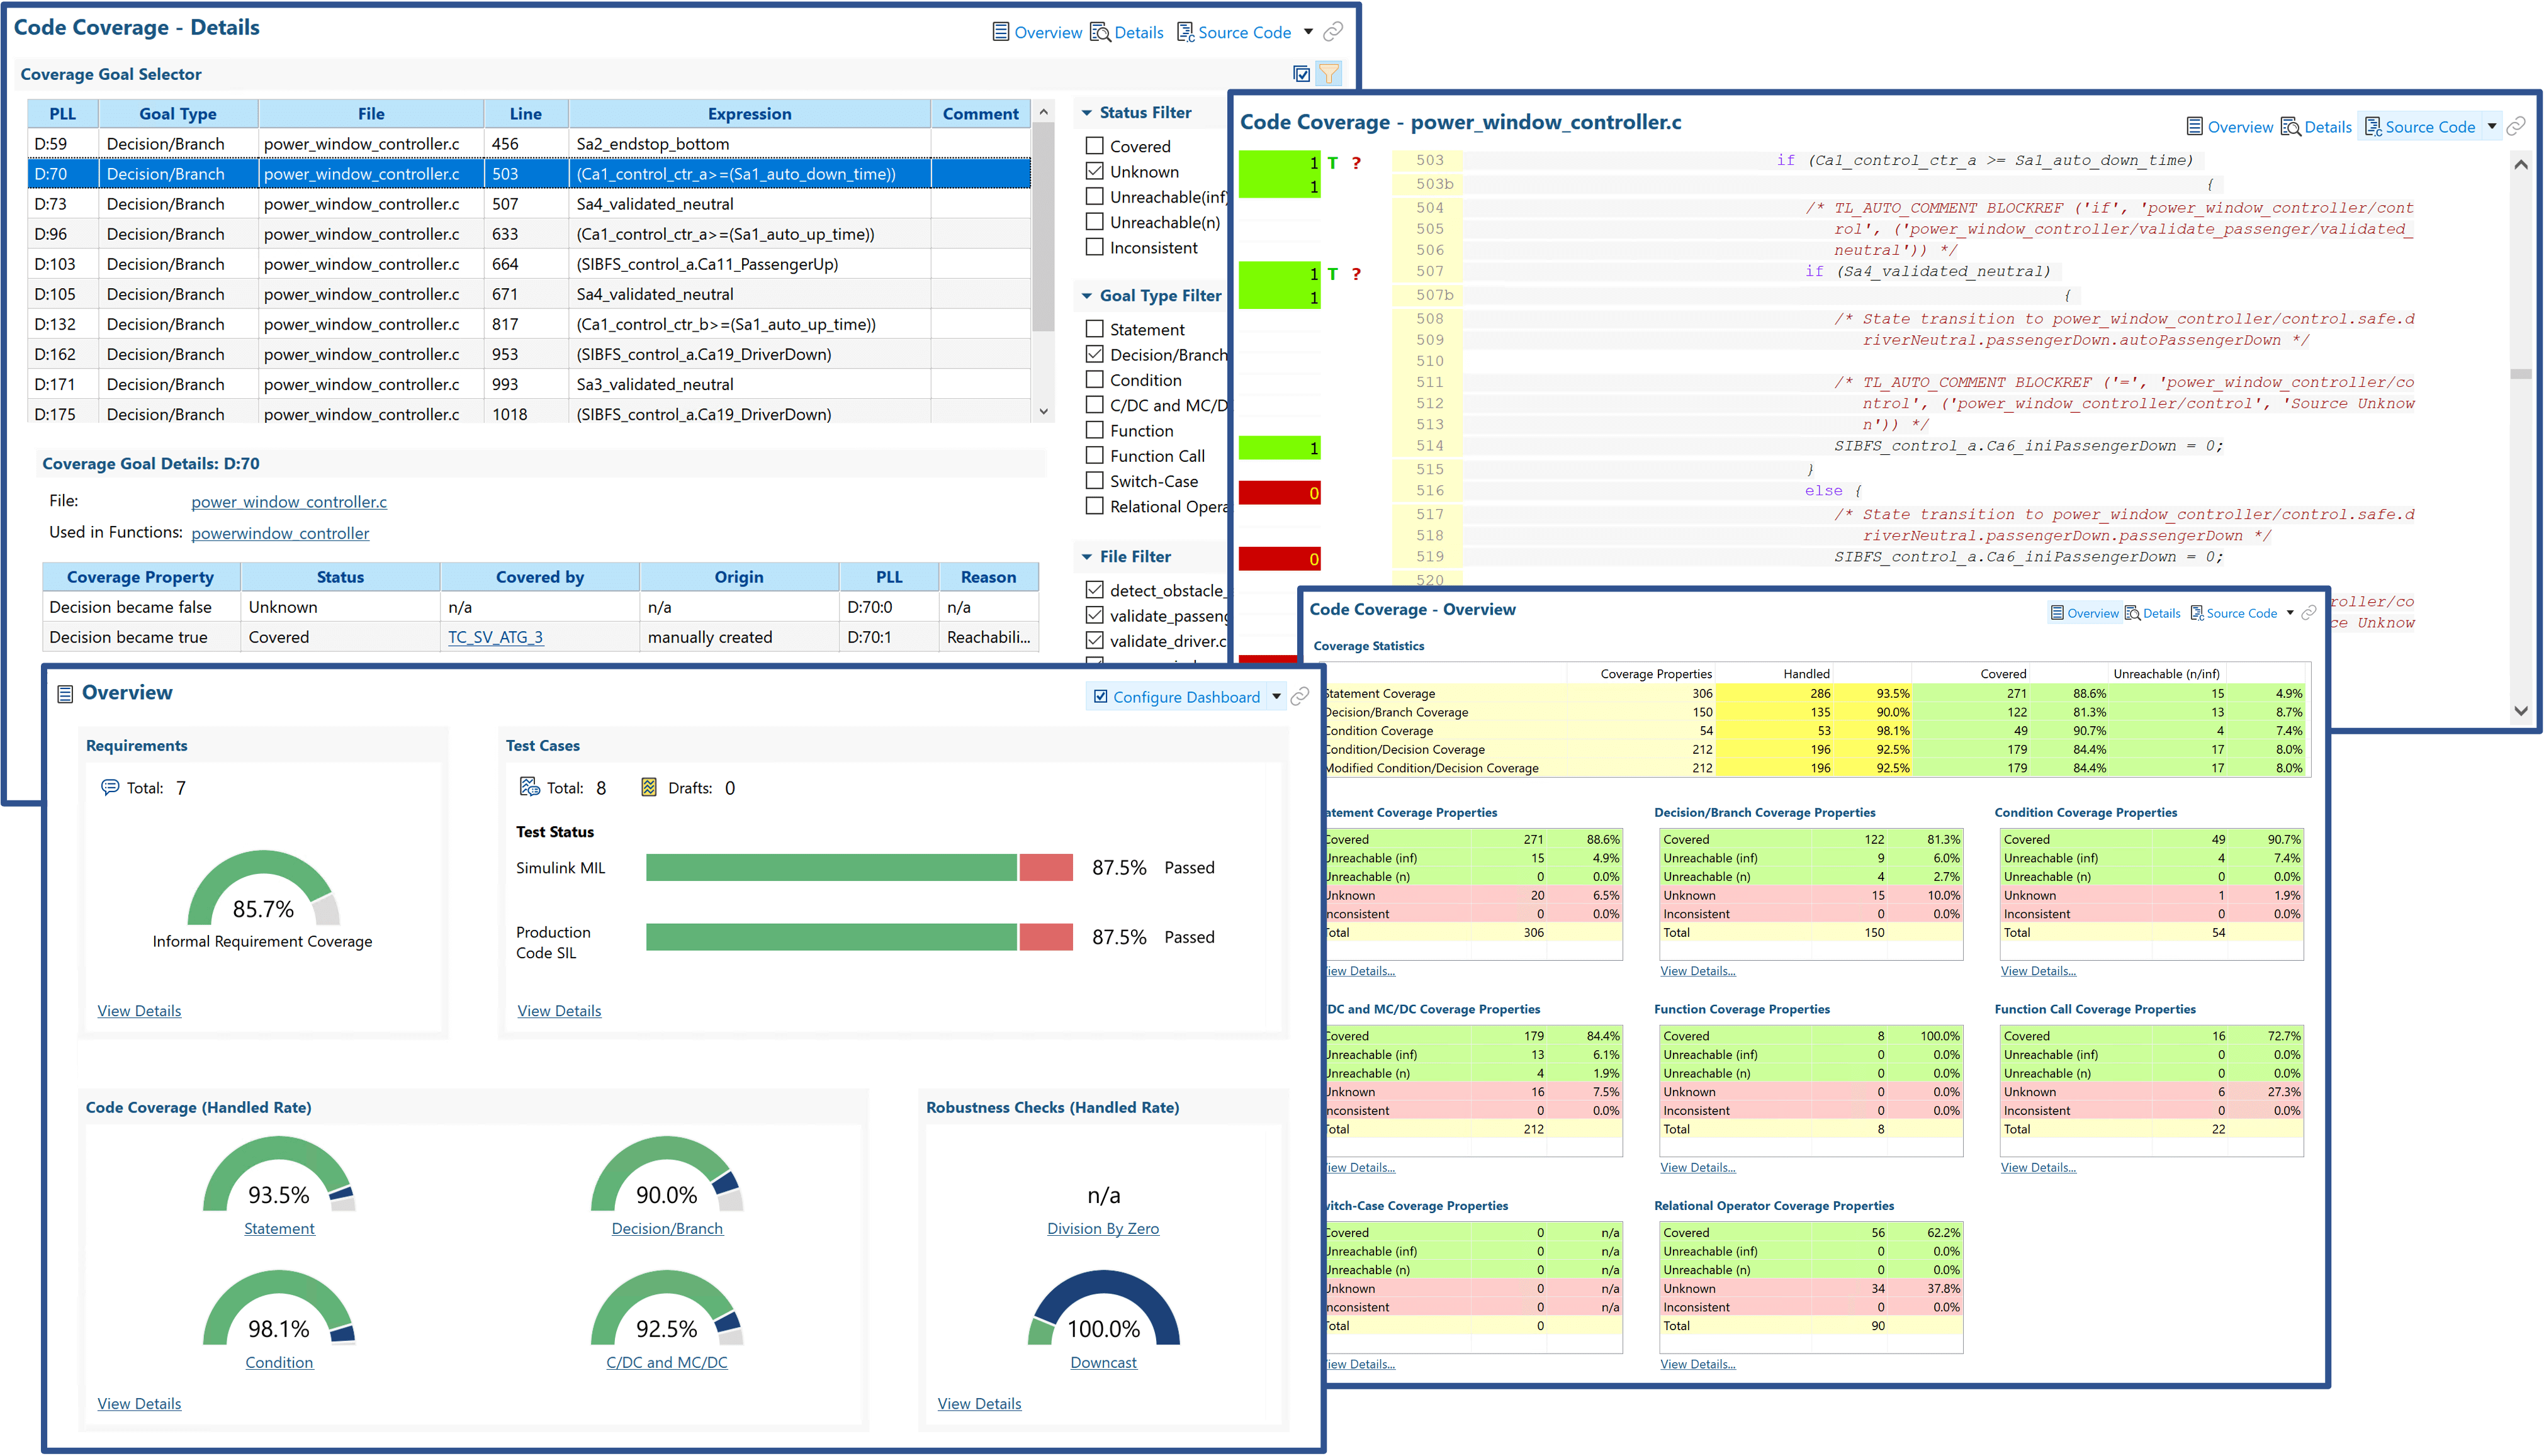The width and height of the screenshot is (2544, 1456).
Task: Click the link icon in the Details window header
Action: [x=1333, y=32]
